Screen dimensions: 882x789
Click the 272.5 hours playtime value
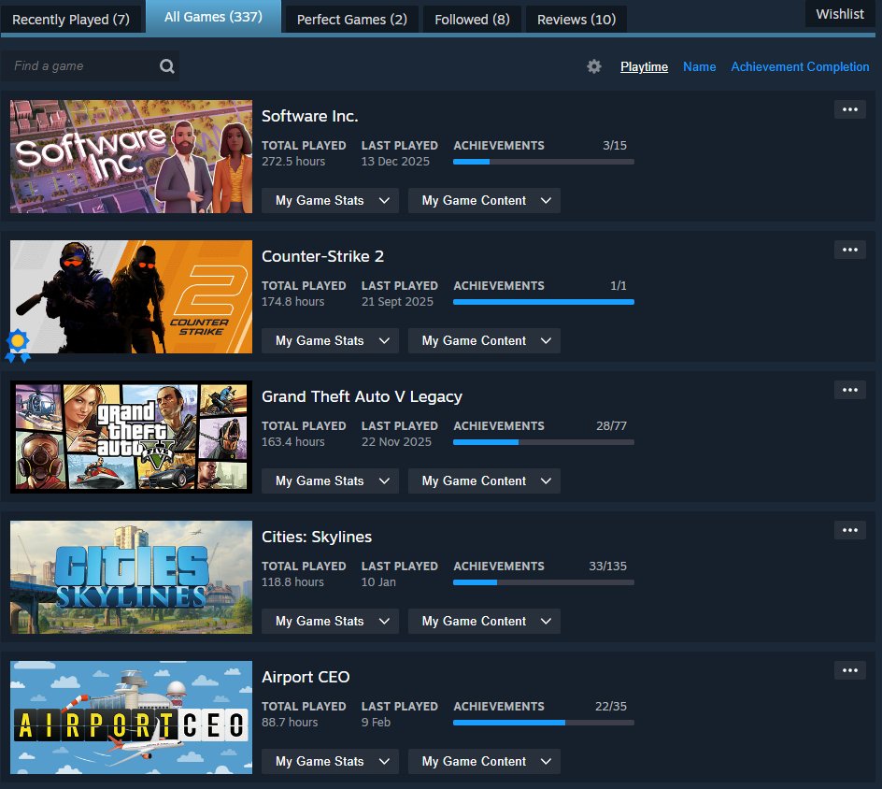tap(293, 161)
